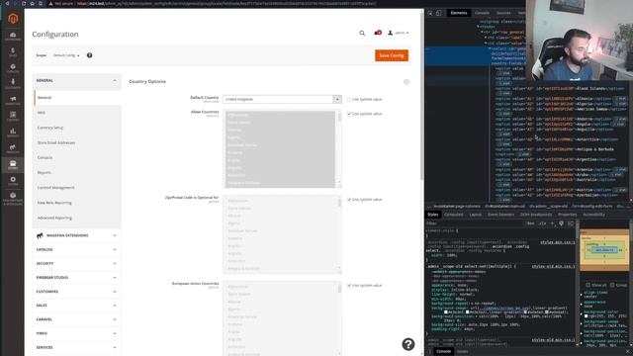
Task: Toggle Use system value for Allow Countries
Action: (x=349, y=114)
